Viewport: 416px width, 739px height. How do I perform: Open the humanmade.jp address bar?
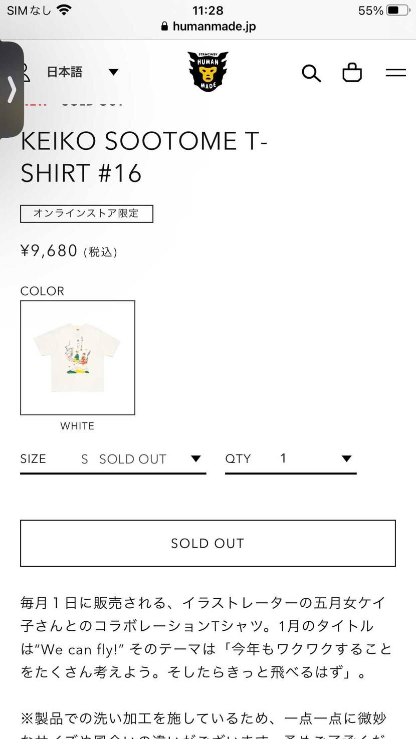(x=214, y=27)
